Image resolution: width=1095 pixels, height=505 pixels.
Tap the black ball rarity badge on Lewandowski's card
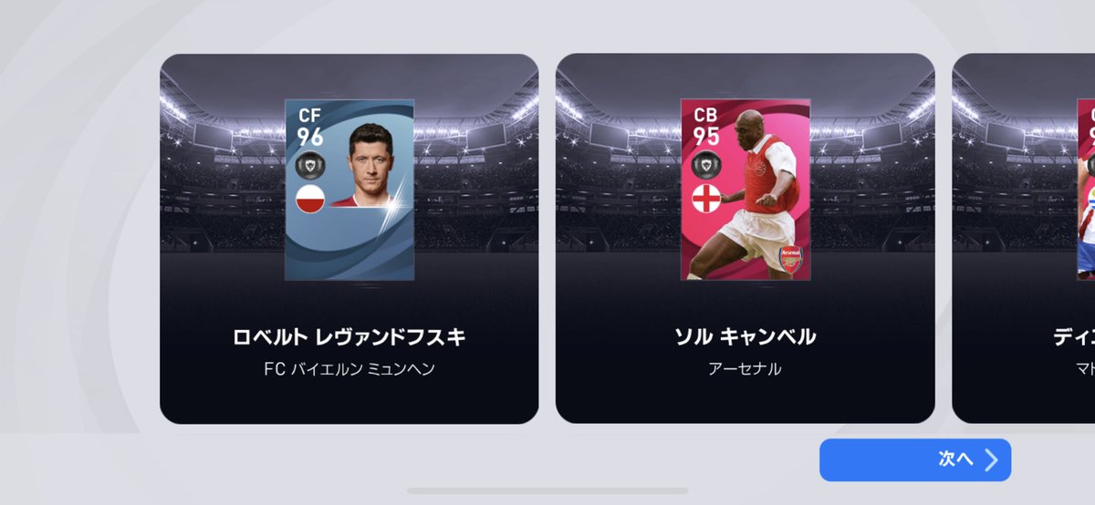(x=310, y=167)
